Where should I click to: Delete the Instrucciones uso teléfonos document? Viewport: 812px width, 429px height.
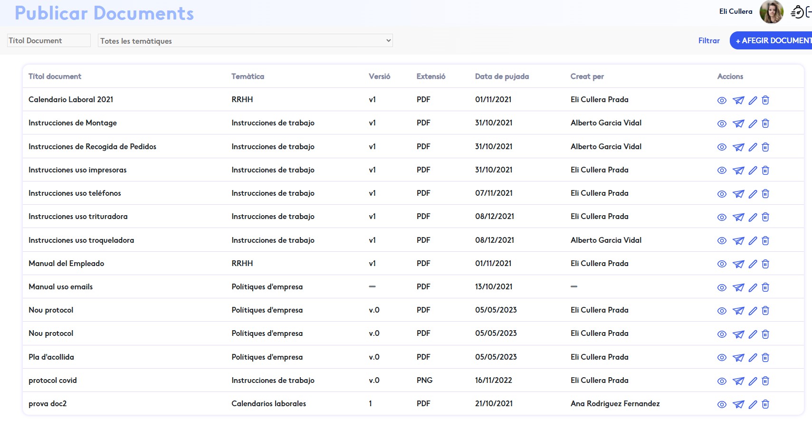pos(765,194)
